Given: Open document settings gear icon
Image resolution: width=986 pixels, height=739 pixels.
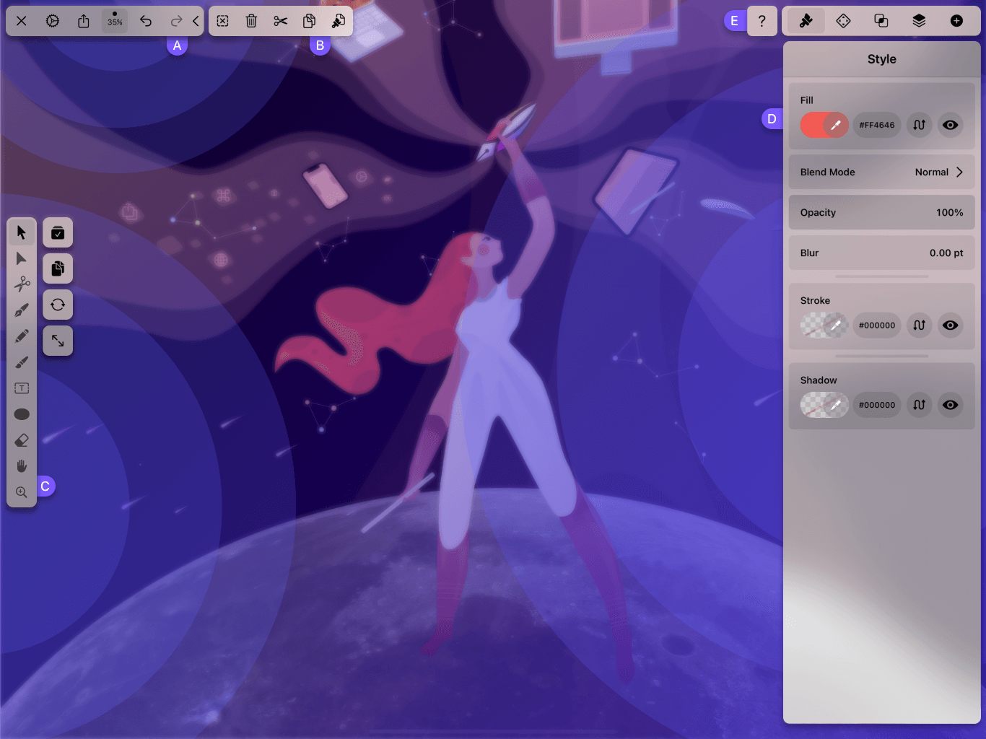Looking at the screenshot, I should pyautogui.click(x=53, y=21).
